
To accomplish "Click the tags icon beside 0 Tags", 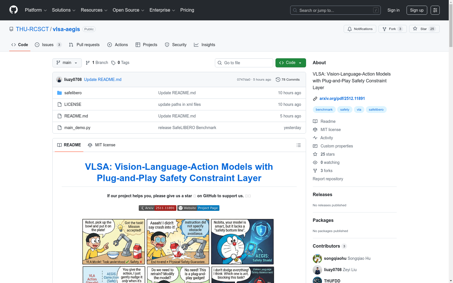I will click(x=113, y=63).
